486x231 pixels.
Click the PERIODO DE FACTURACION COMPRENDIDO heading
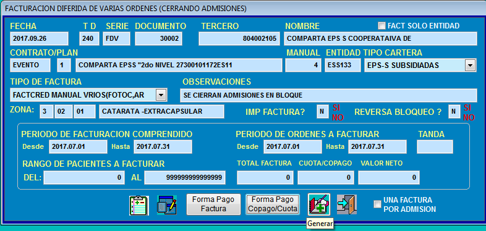106,134
